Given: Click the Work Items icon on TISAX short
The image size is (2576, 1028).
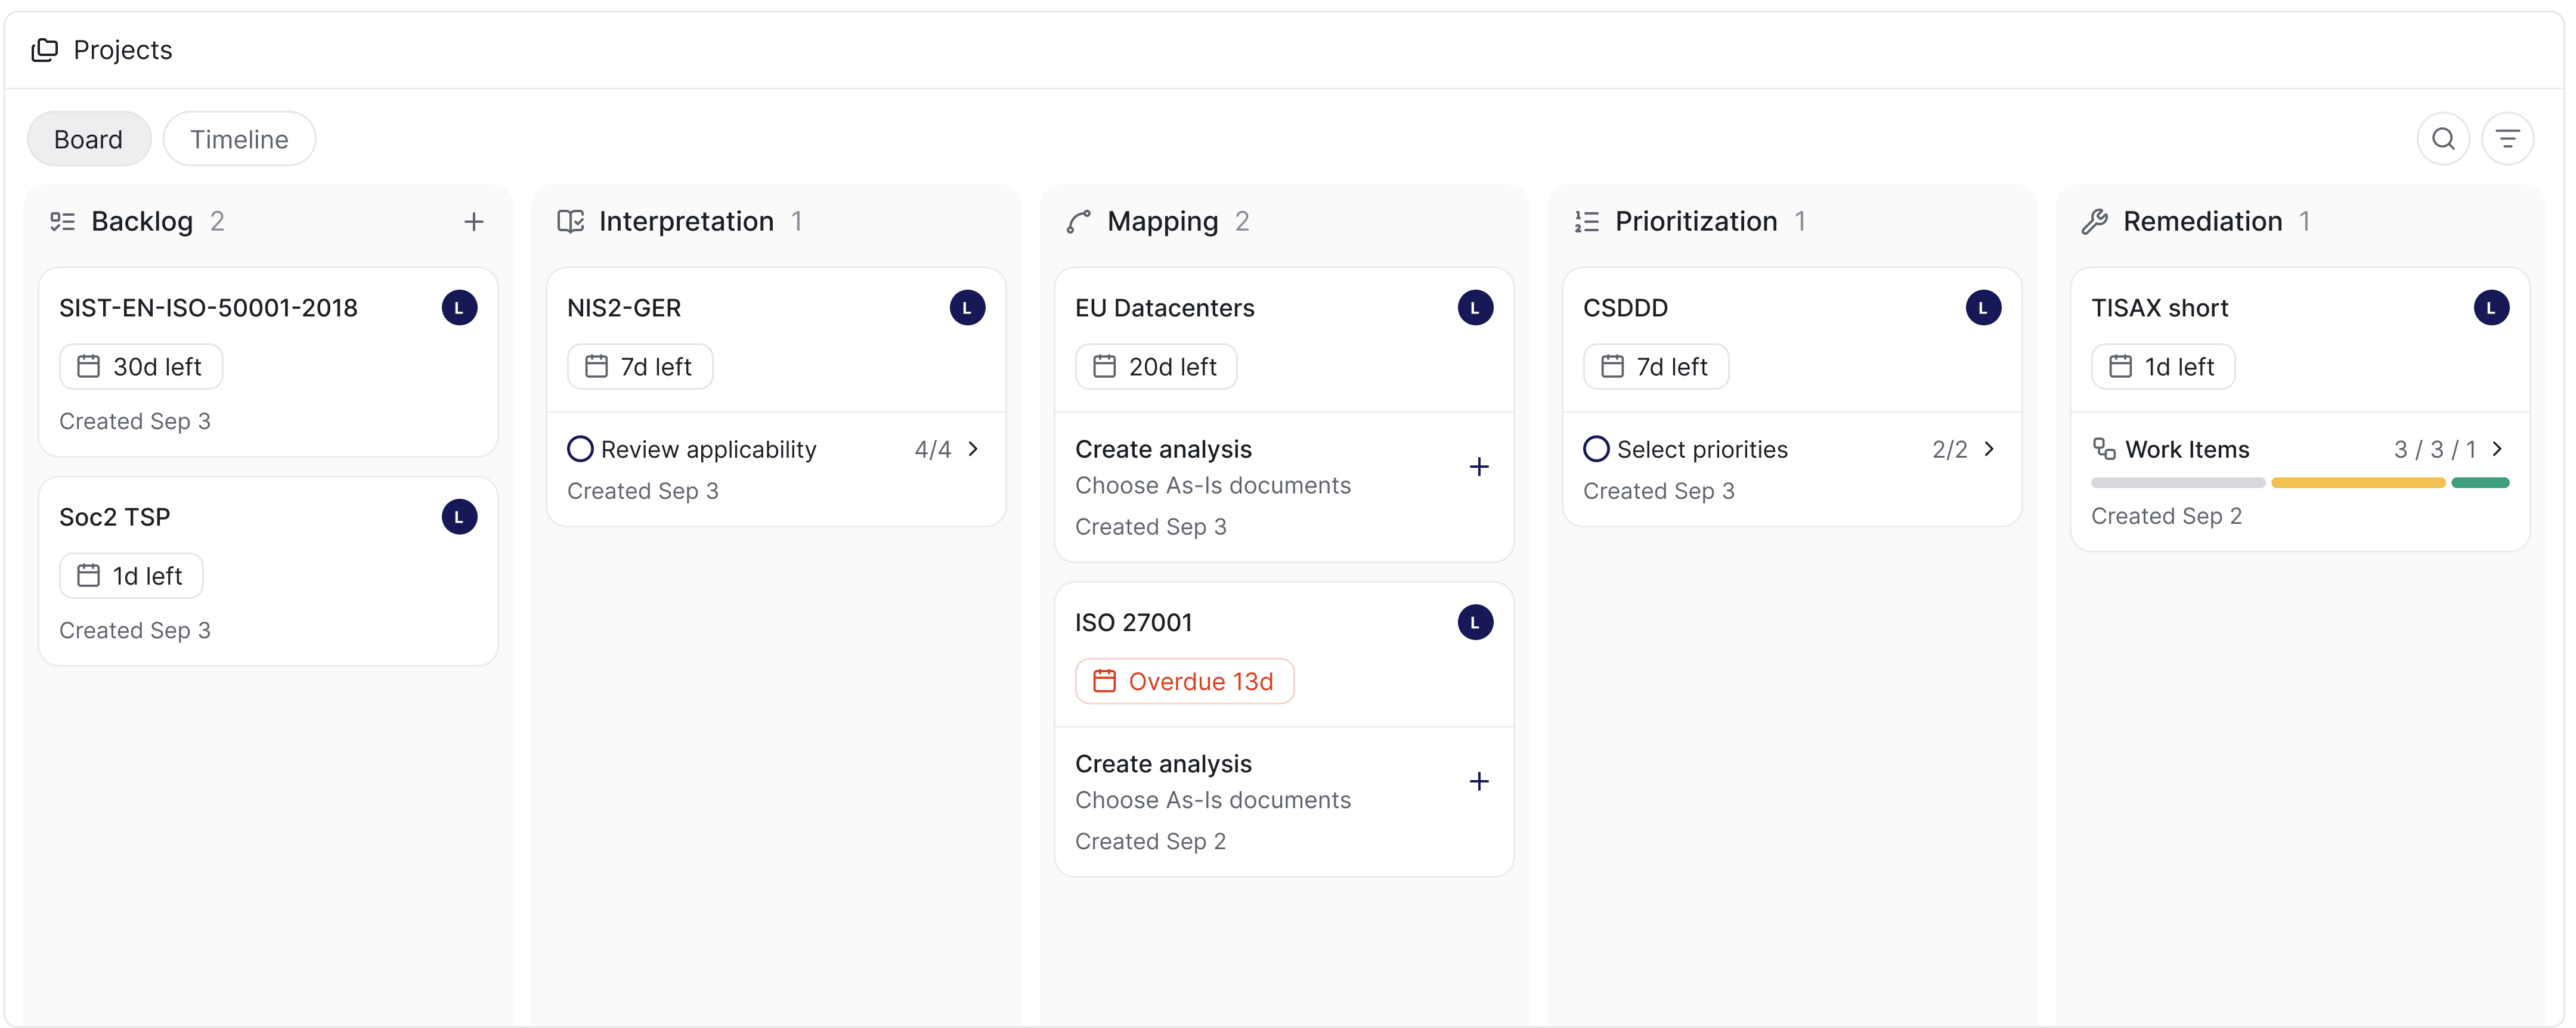Looking at the screenshot, I should [x=2104, y=449].
